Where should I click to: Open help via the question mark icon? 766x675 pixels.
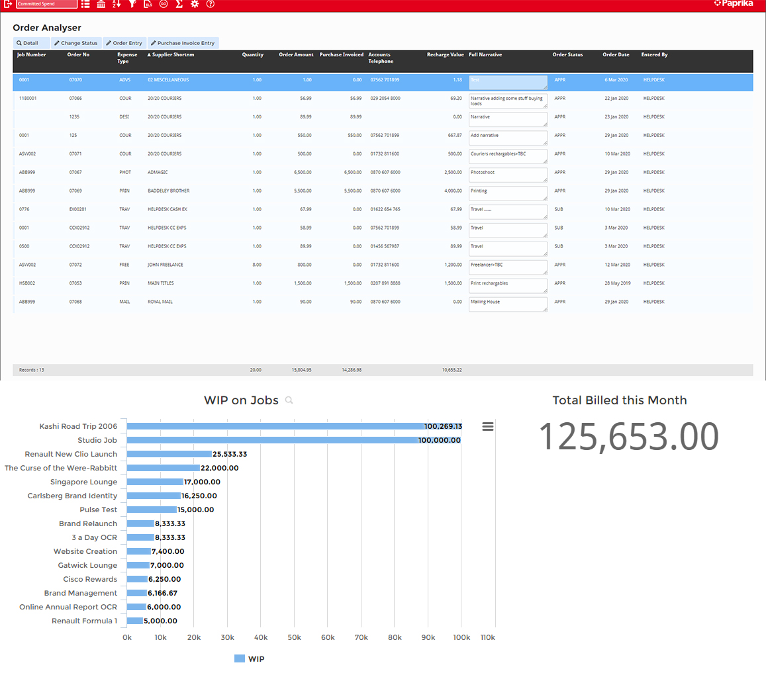tap(211, 4)
